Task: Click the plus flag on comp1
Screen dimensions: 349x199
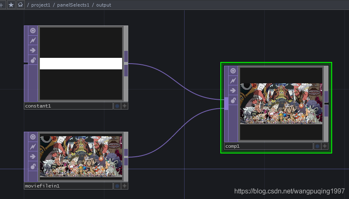Action: pyautogui.click(x=325, y=146)
